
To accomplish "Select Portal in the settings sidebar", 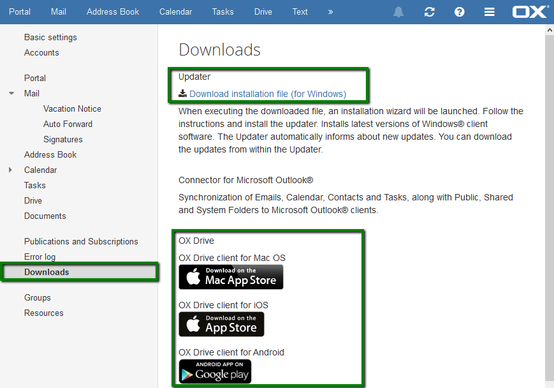I will [x=35, y=78].
